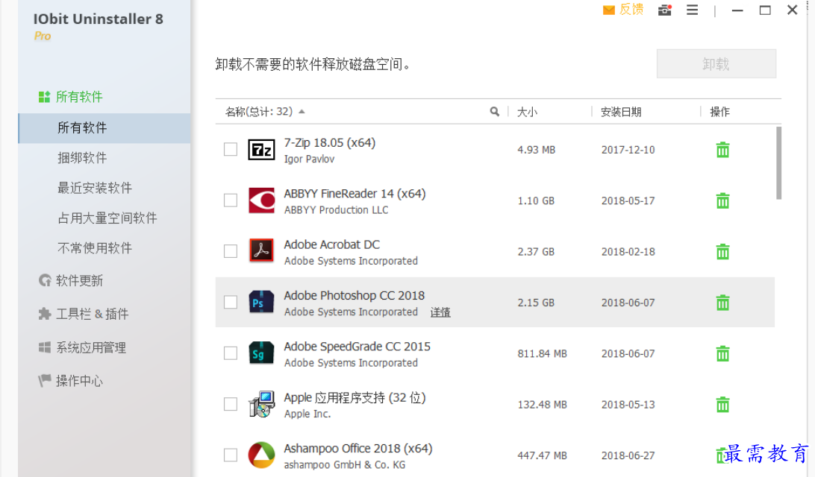Viewport: 815px width, 477px height.
Task: Click the trash icon for Adobe SpeedGrade CC 2015
Action: coord(722,353)
